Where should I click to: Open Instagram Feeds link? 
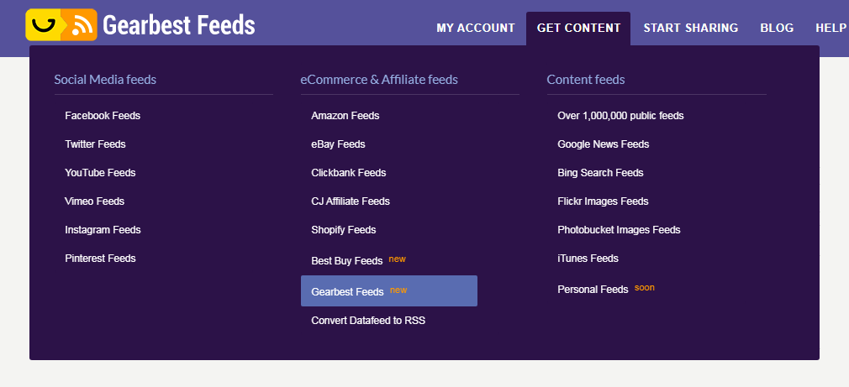click(103, 230)
